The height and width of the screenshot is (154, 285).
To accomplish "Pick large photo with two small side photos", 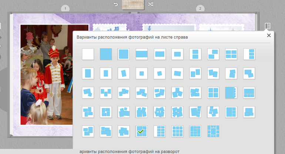I will point(231,112).
